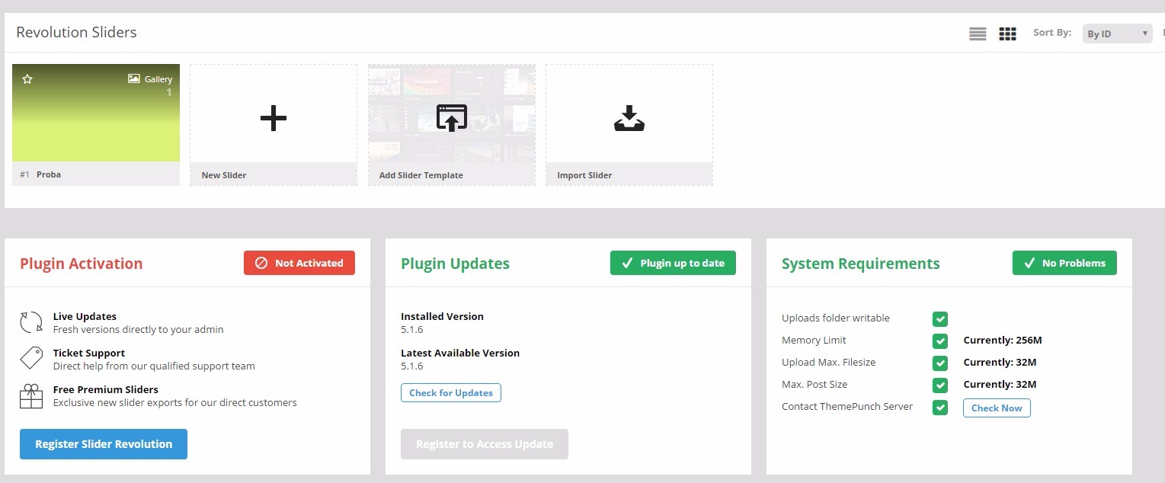Click the System Requirements heading

click(x=861, y=264)
